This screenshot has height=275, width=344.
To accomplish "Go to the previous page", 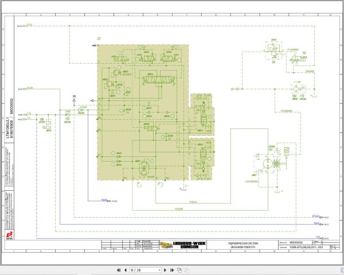I will tap(126, 270).
